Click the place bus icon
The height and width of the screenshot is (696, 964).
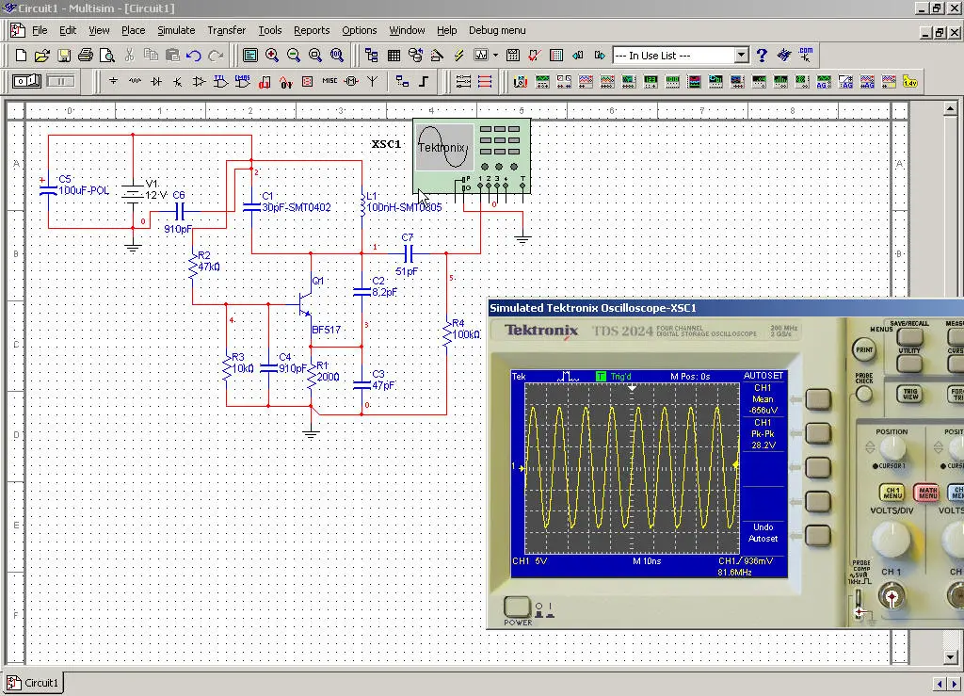(x=424, y=81)
